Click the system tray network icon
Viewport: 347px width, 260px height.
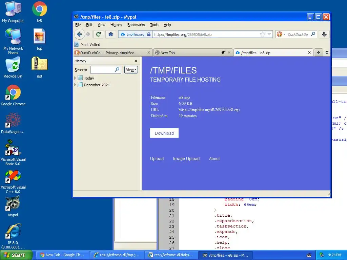(x=322, y=255)
